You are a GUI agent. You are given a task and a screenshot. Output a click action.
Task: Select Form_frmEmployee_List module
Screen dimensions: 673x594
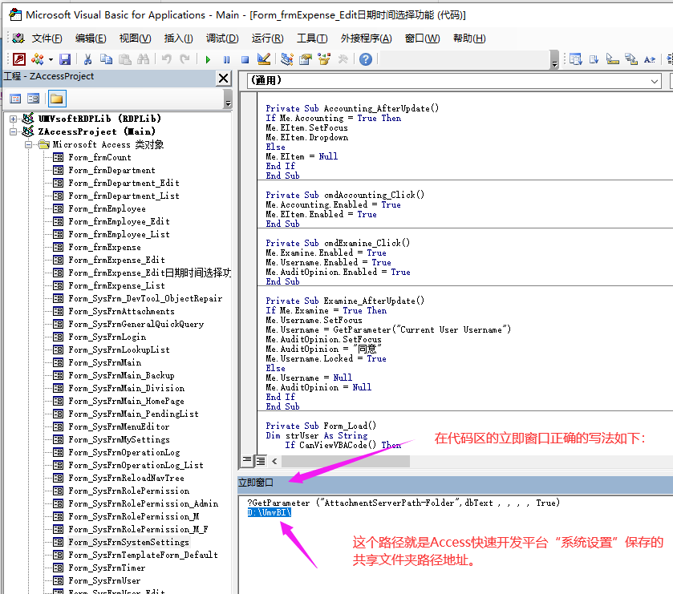coord(120,234)
